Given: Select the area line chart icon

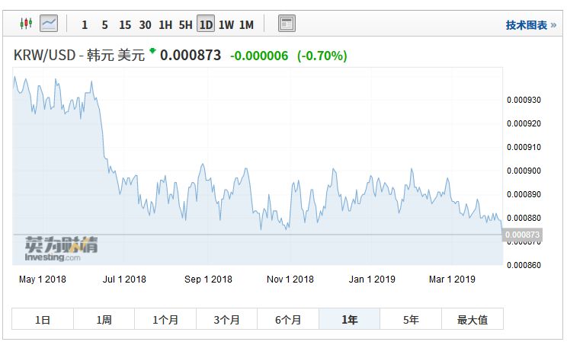Looking at the screenshot, I should 49,24.
